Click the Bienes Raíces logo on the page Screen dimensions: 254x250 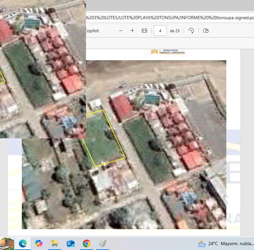pos(168,51)
